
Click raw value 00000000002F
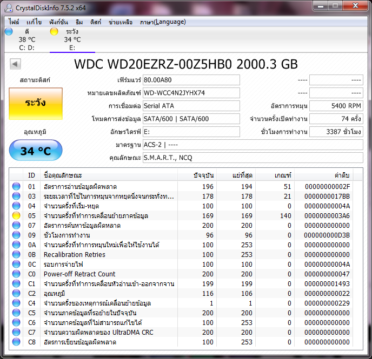pos(327,186)
